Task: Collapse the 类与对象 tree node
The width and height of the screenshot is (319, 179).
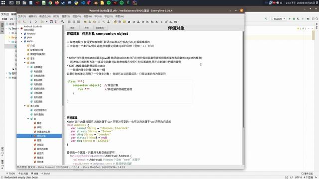Action: (25, 106)
